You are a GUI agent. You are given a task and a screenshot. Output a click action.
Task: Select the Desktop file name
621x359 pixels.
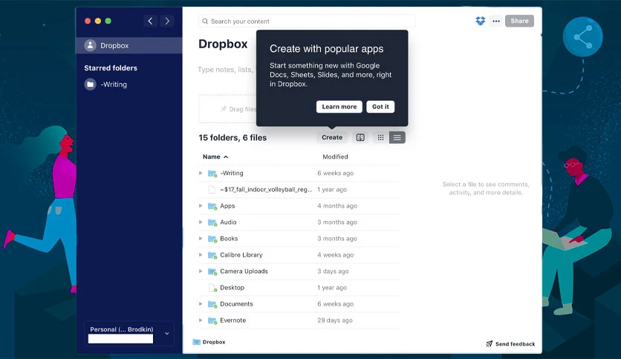232,288
